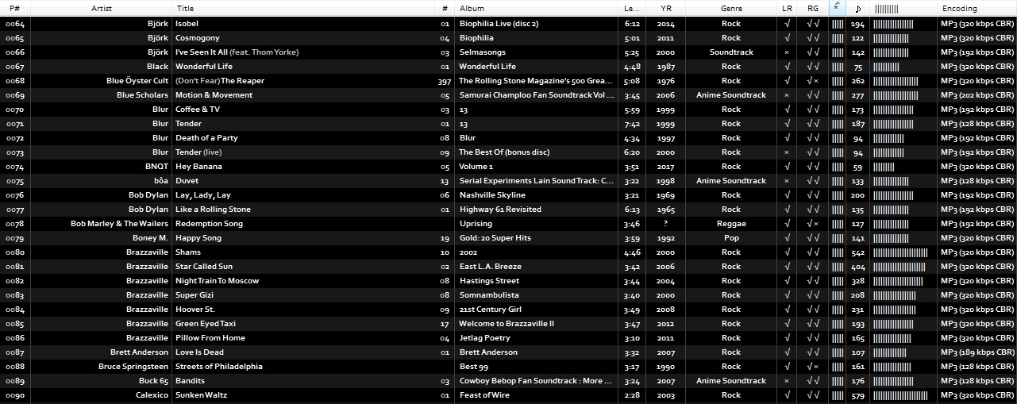
Task: Sort by the Album column header
Action: (537, 8)
